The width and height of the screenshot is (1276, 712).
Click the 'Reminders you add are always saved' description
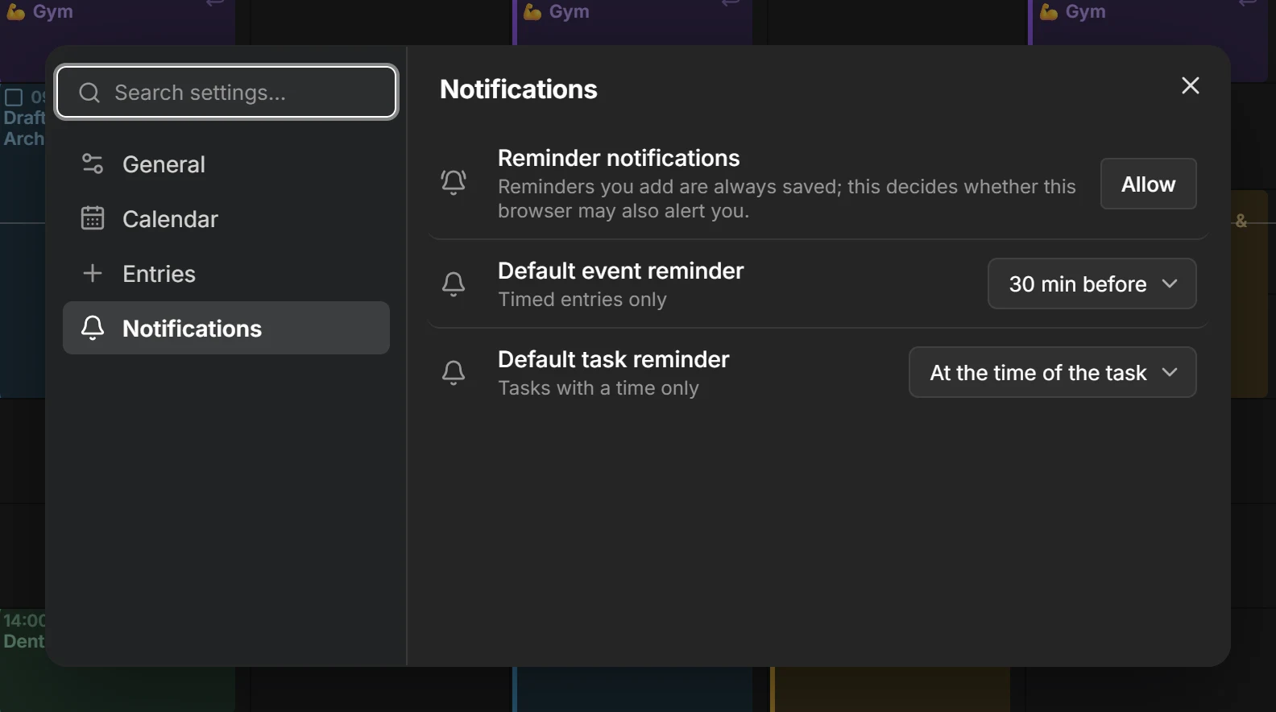787,199
